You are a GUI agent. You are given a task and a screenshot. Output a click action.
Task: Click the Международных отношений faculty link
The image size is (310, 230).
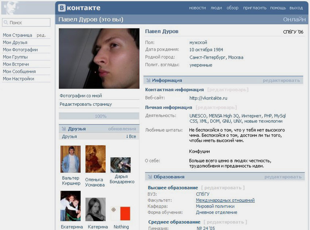point(225,200)
